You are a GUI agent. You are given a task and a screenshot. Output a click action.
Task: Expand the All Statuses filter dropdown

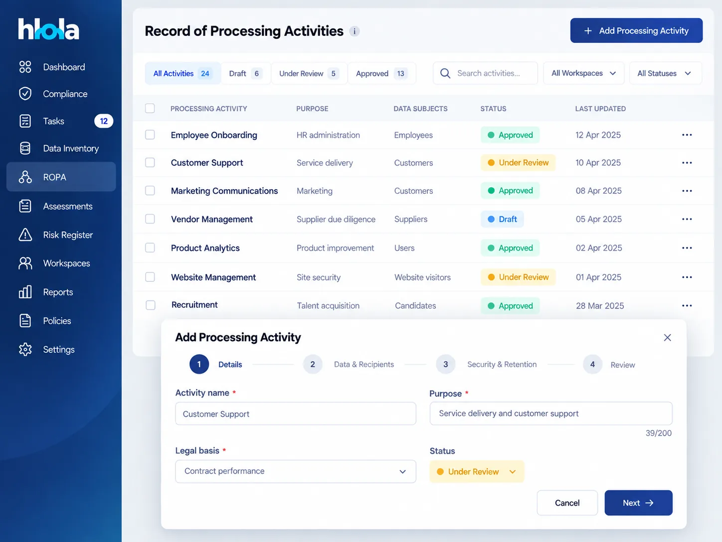(665, 73)
